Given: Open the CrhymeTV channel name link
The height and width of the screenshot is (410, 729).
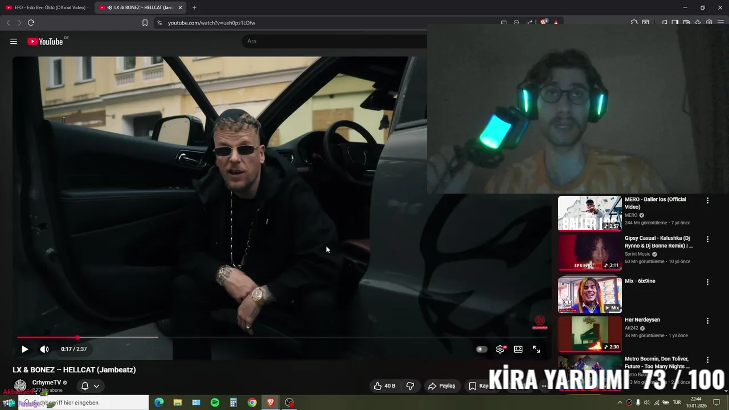Looking at the screenshot, I should click(x=46, y=383).
